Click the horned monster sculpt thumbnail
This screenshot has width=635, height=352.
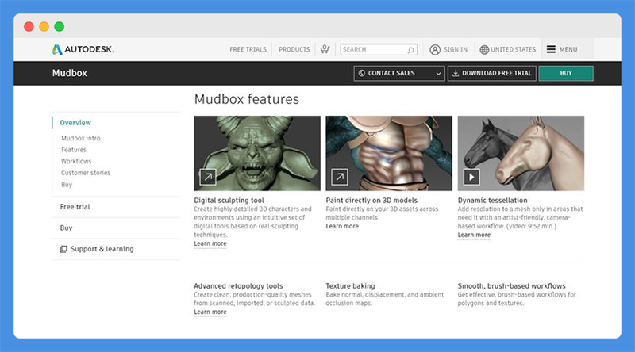pos(257,153)
